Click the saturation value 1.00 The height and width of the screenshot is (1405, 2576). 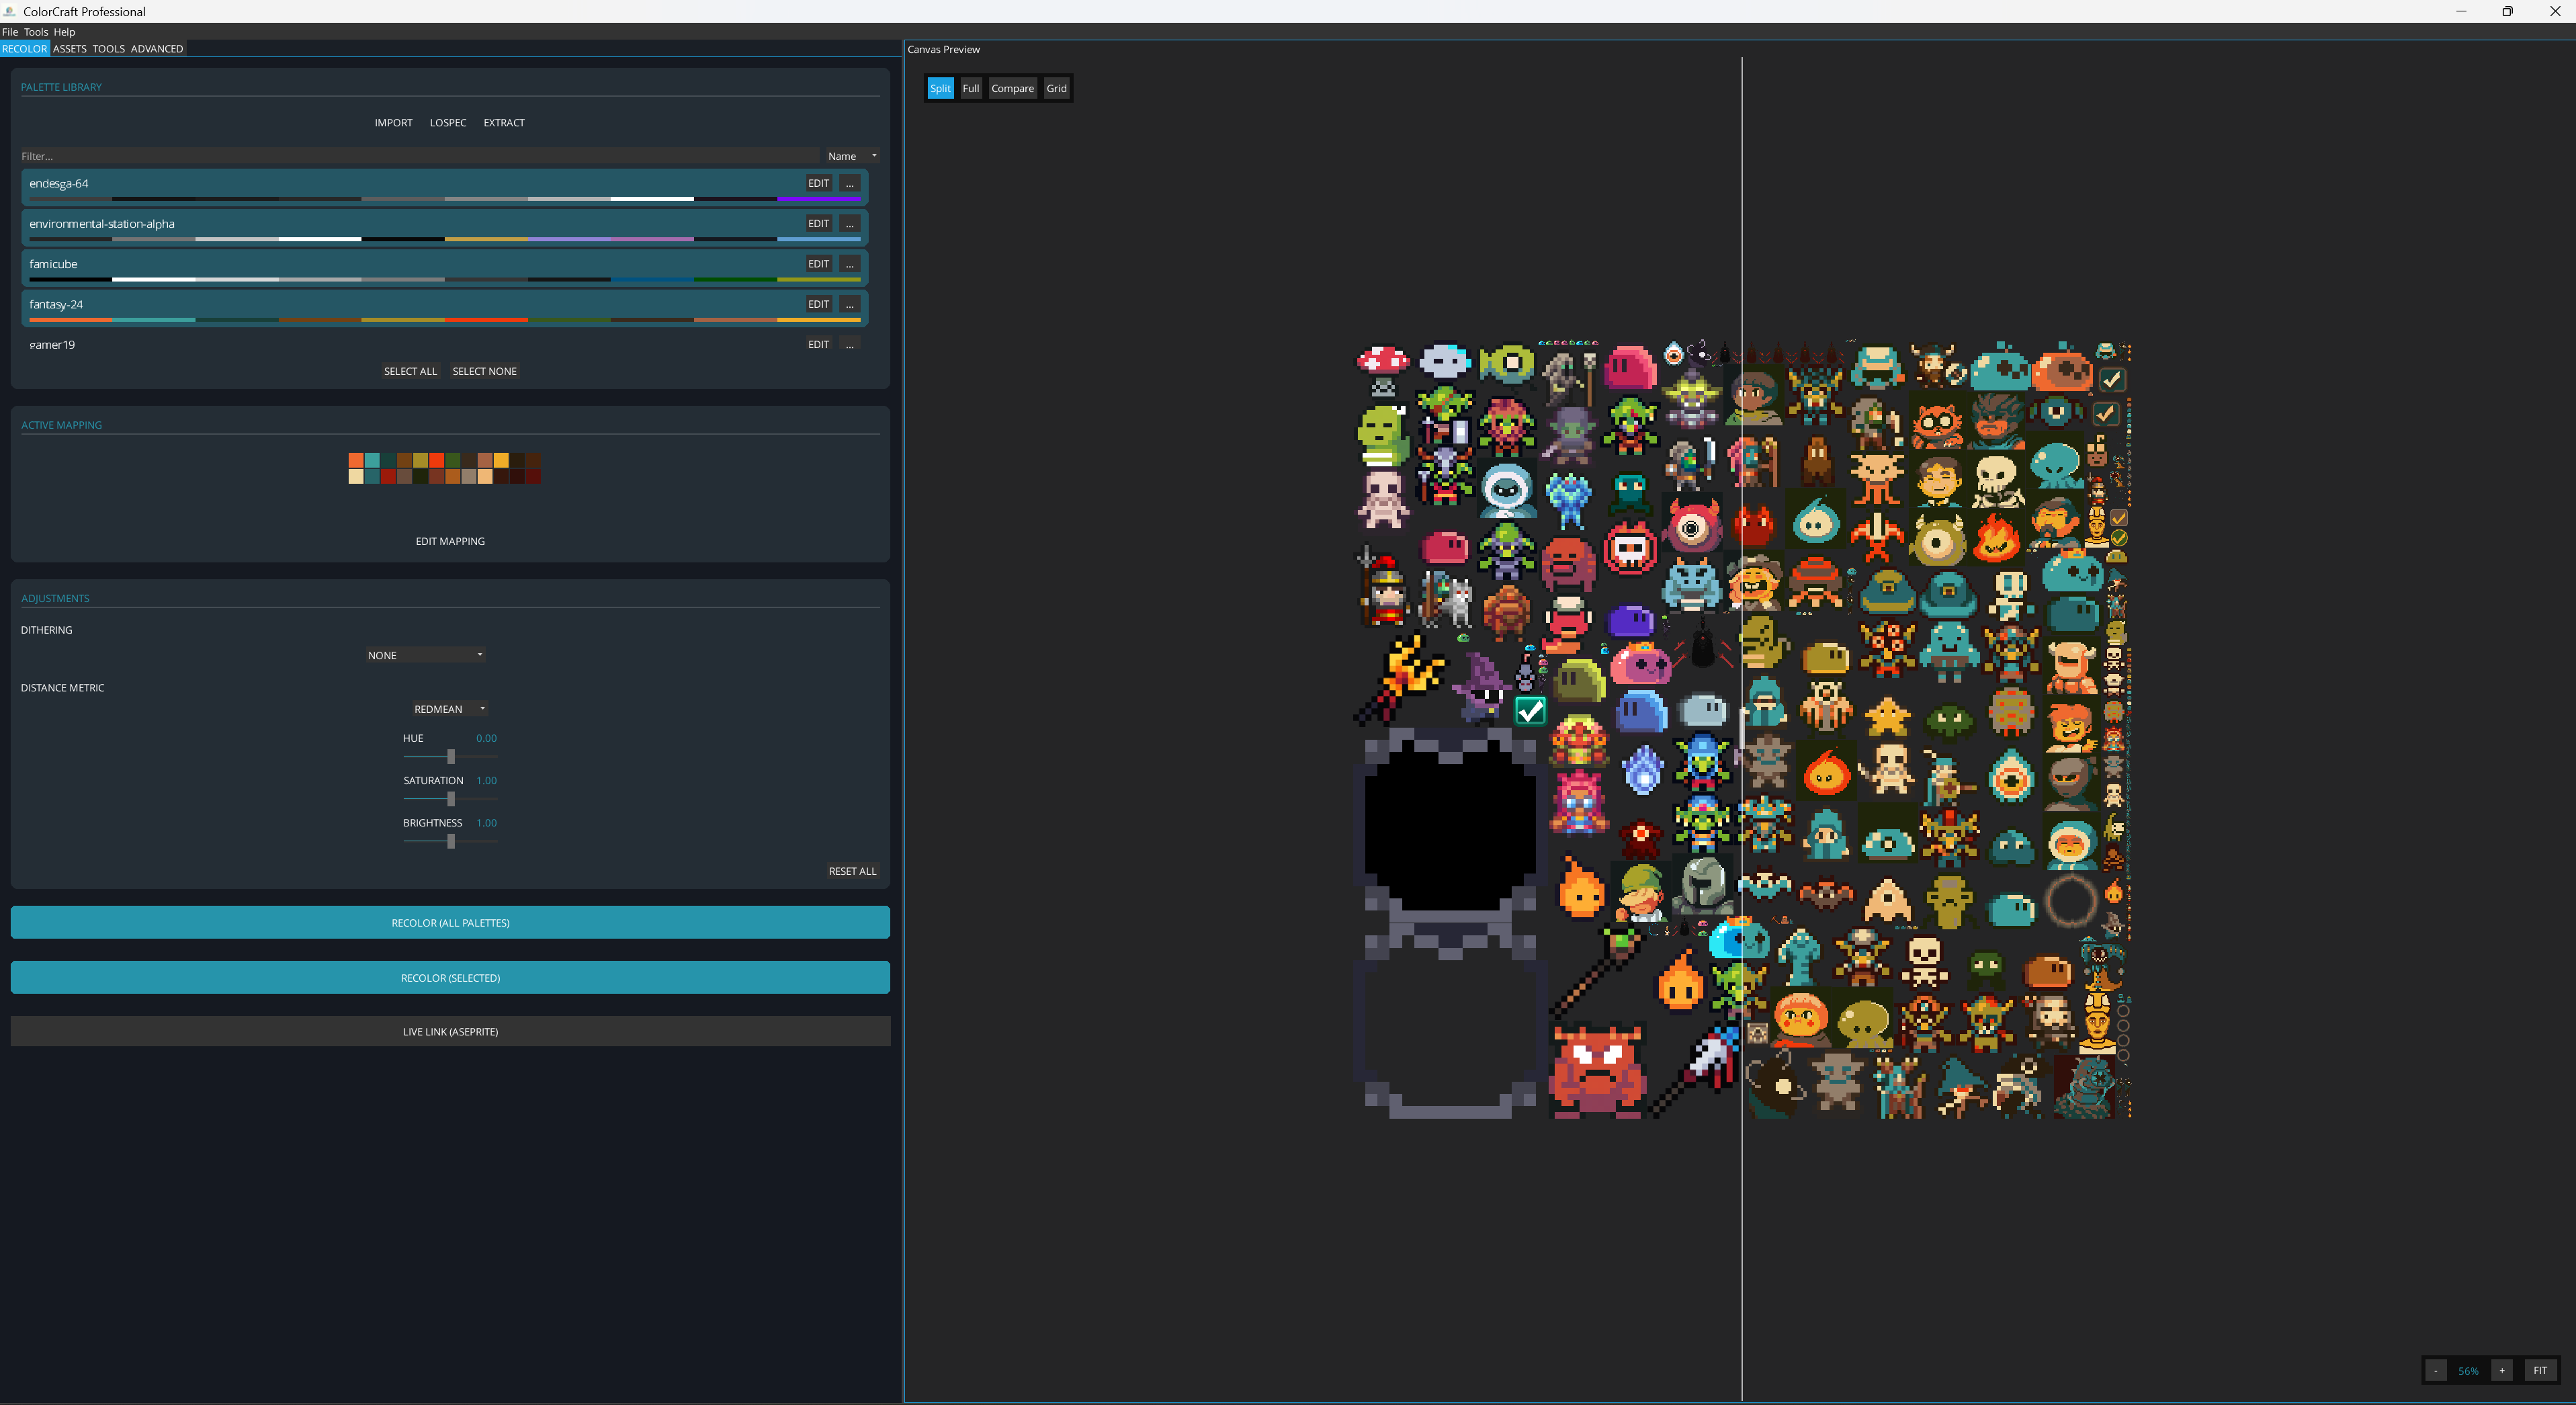[x=486, y=780]
